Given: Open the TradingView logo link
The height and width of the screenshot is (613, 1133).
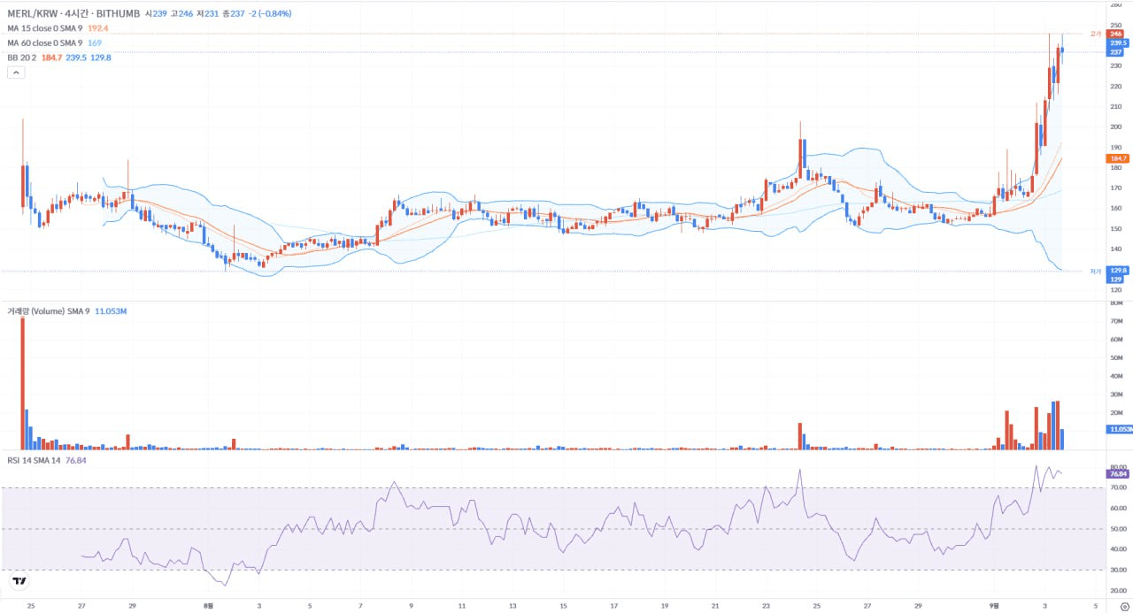Looking at the screenshot, I should (x=19, y=581).
